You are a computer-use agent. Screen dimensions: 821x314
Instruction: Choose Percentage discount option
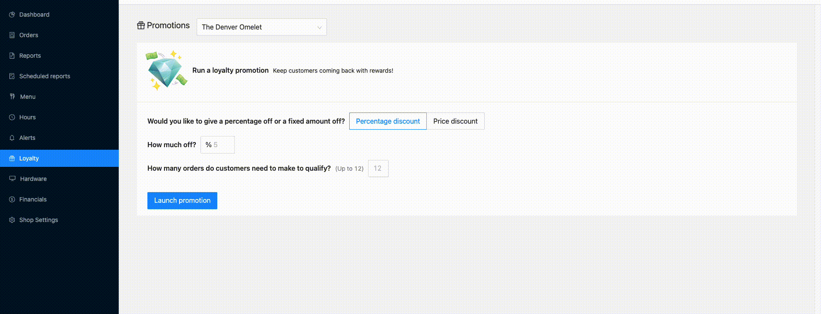[x=388, y=121]
